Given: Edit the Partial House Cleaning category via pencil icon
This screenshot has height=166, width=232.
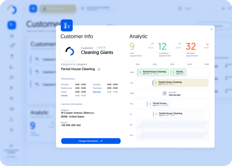Looking at the screenshot, I should coord(99,69).
